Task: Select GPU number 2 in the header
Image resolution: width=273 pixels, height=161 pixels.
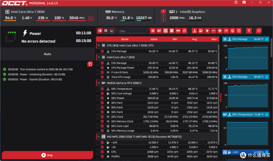Action: [x=163, y=16]
